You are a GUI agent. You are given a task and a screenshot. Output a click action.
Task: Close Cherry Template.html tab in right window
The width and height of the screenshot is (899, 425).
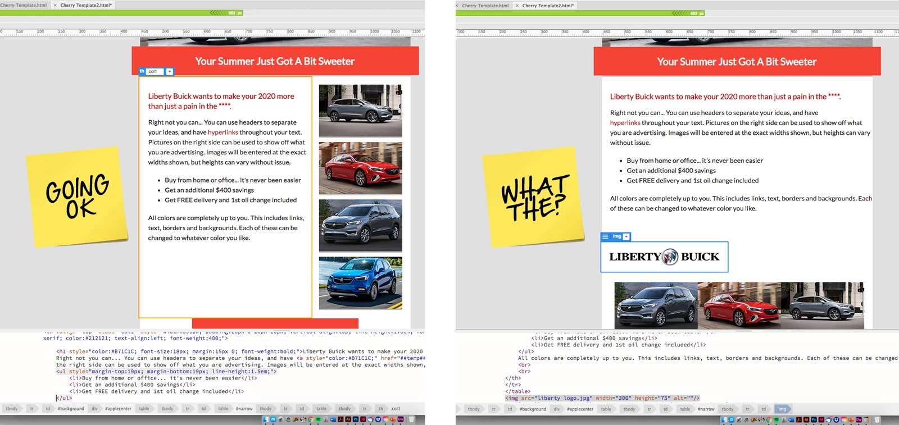click(457, 6)
